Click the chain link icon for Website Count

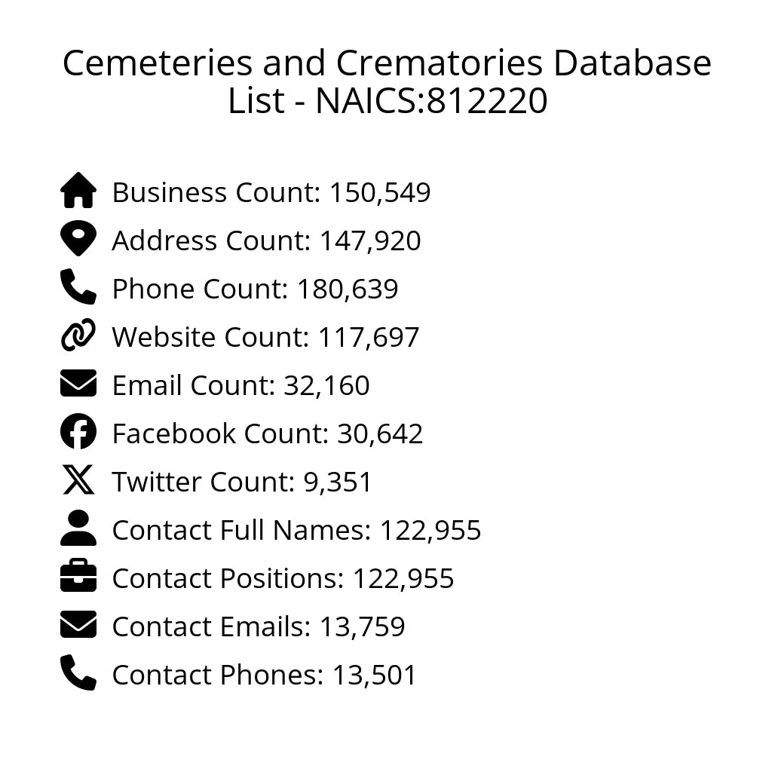click(78, 335)
